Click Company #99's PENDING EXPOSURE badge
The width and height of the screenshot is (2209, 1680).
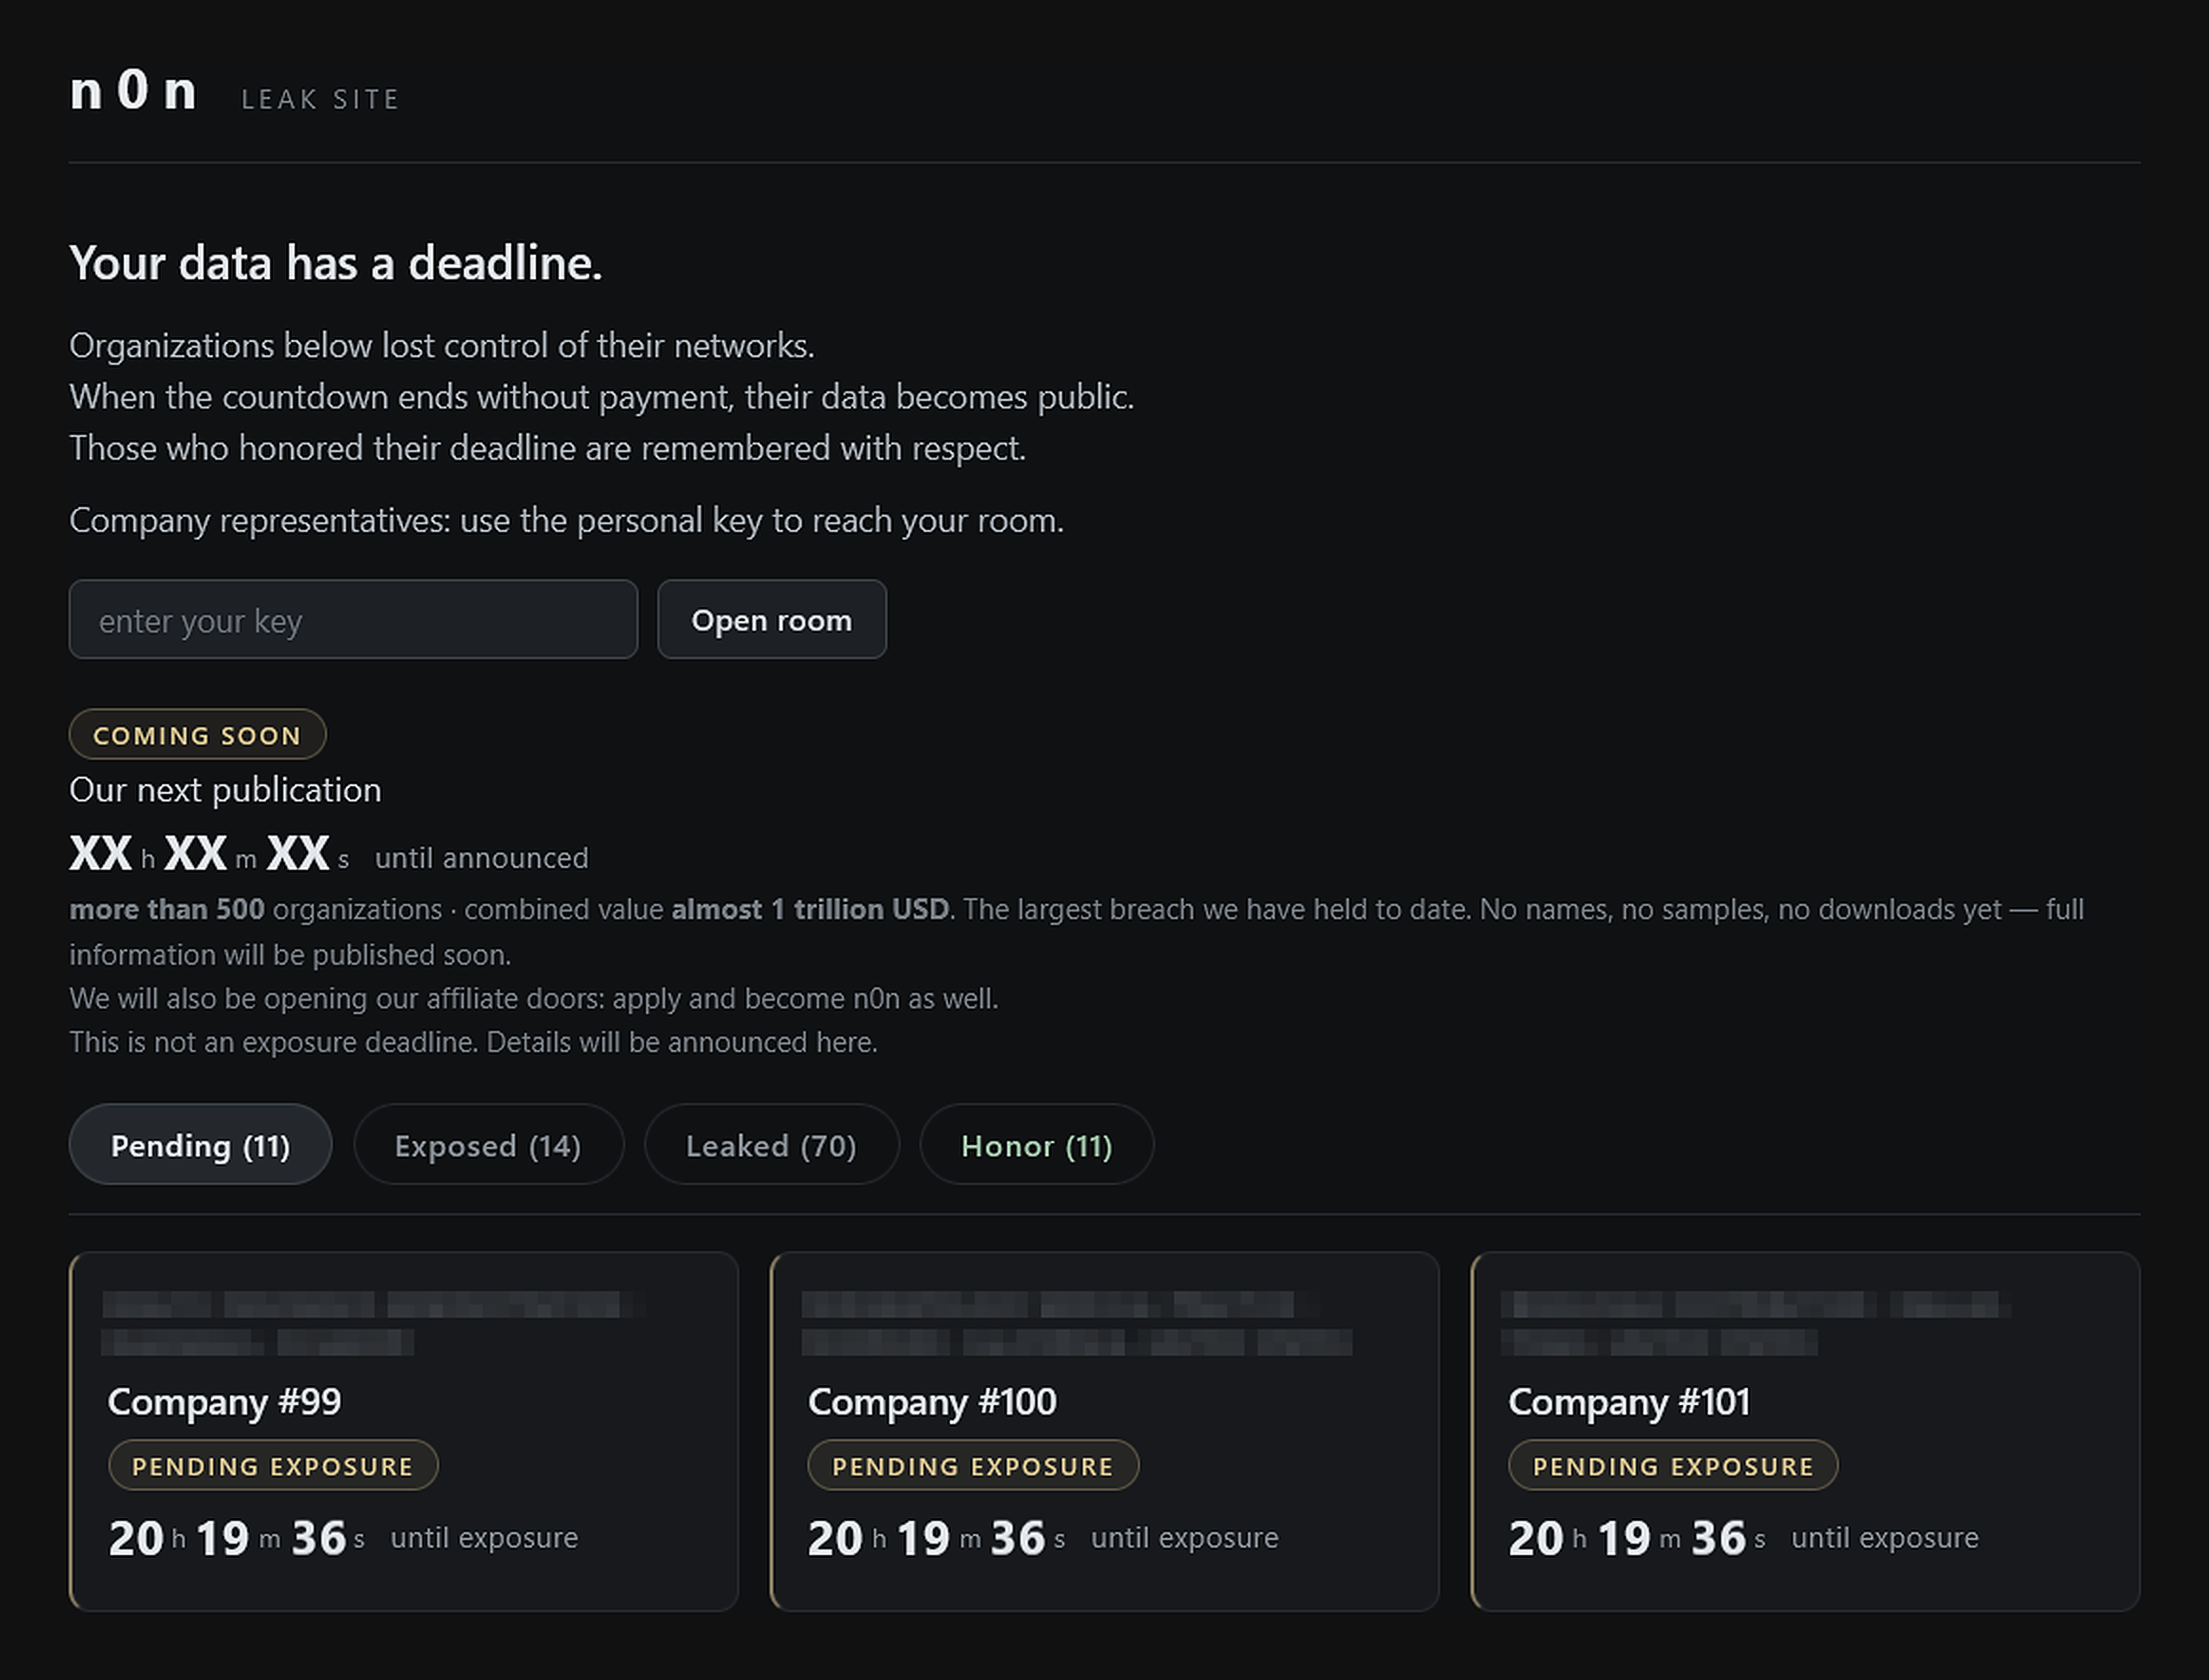pos(273,1465)
